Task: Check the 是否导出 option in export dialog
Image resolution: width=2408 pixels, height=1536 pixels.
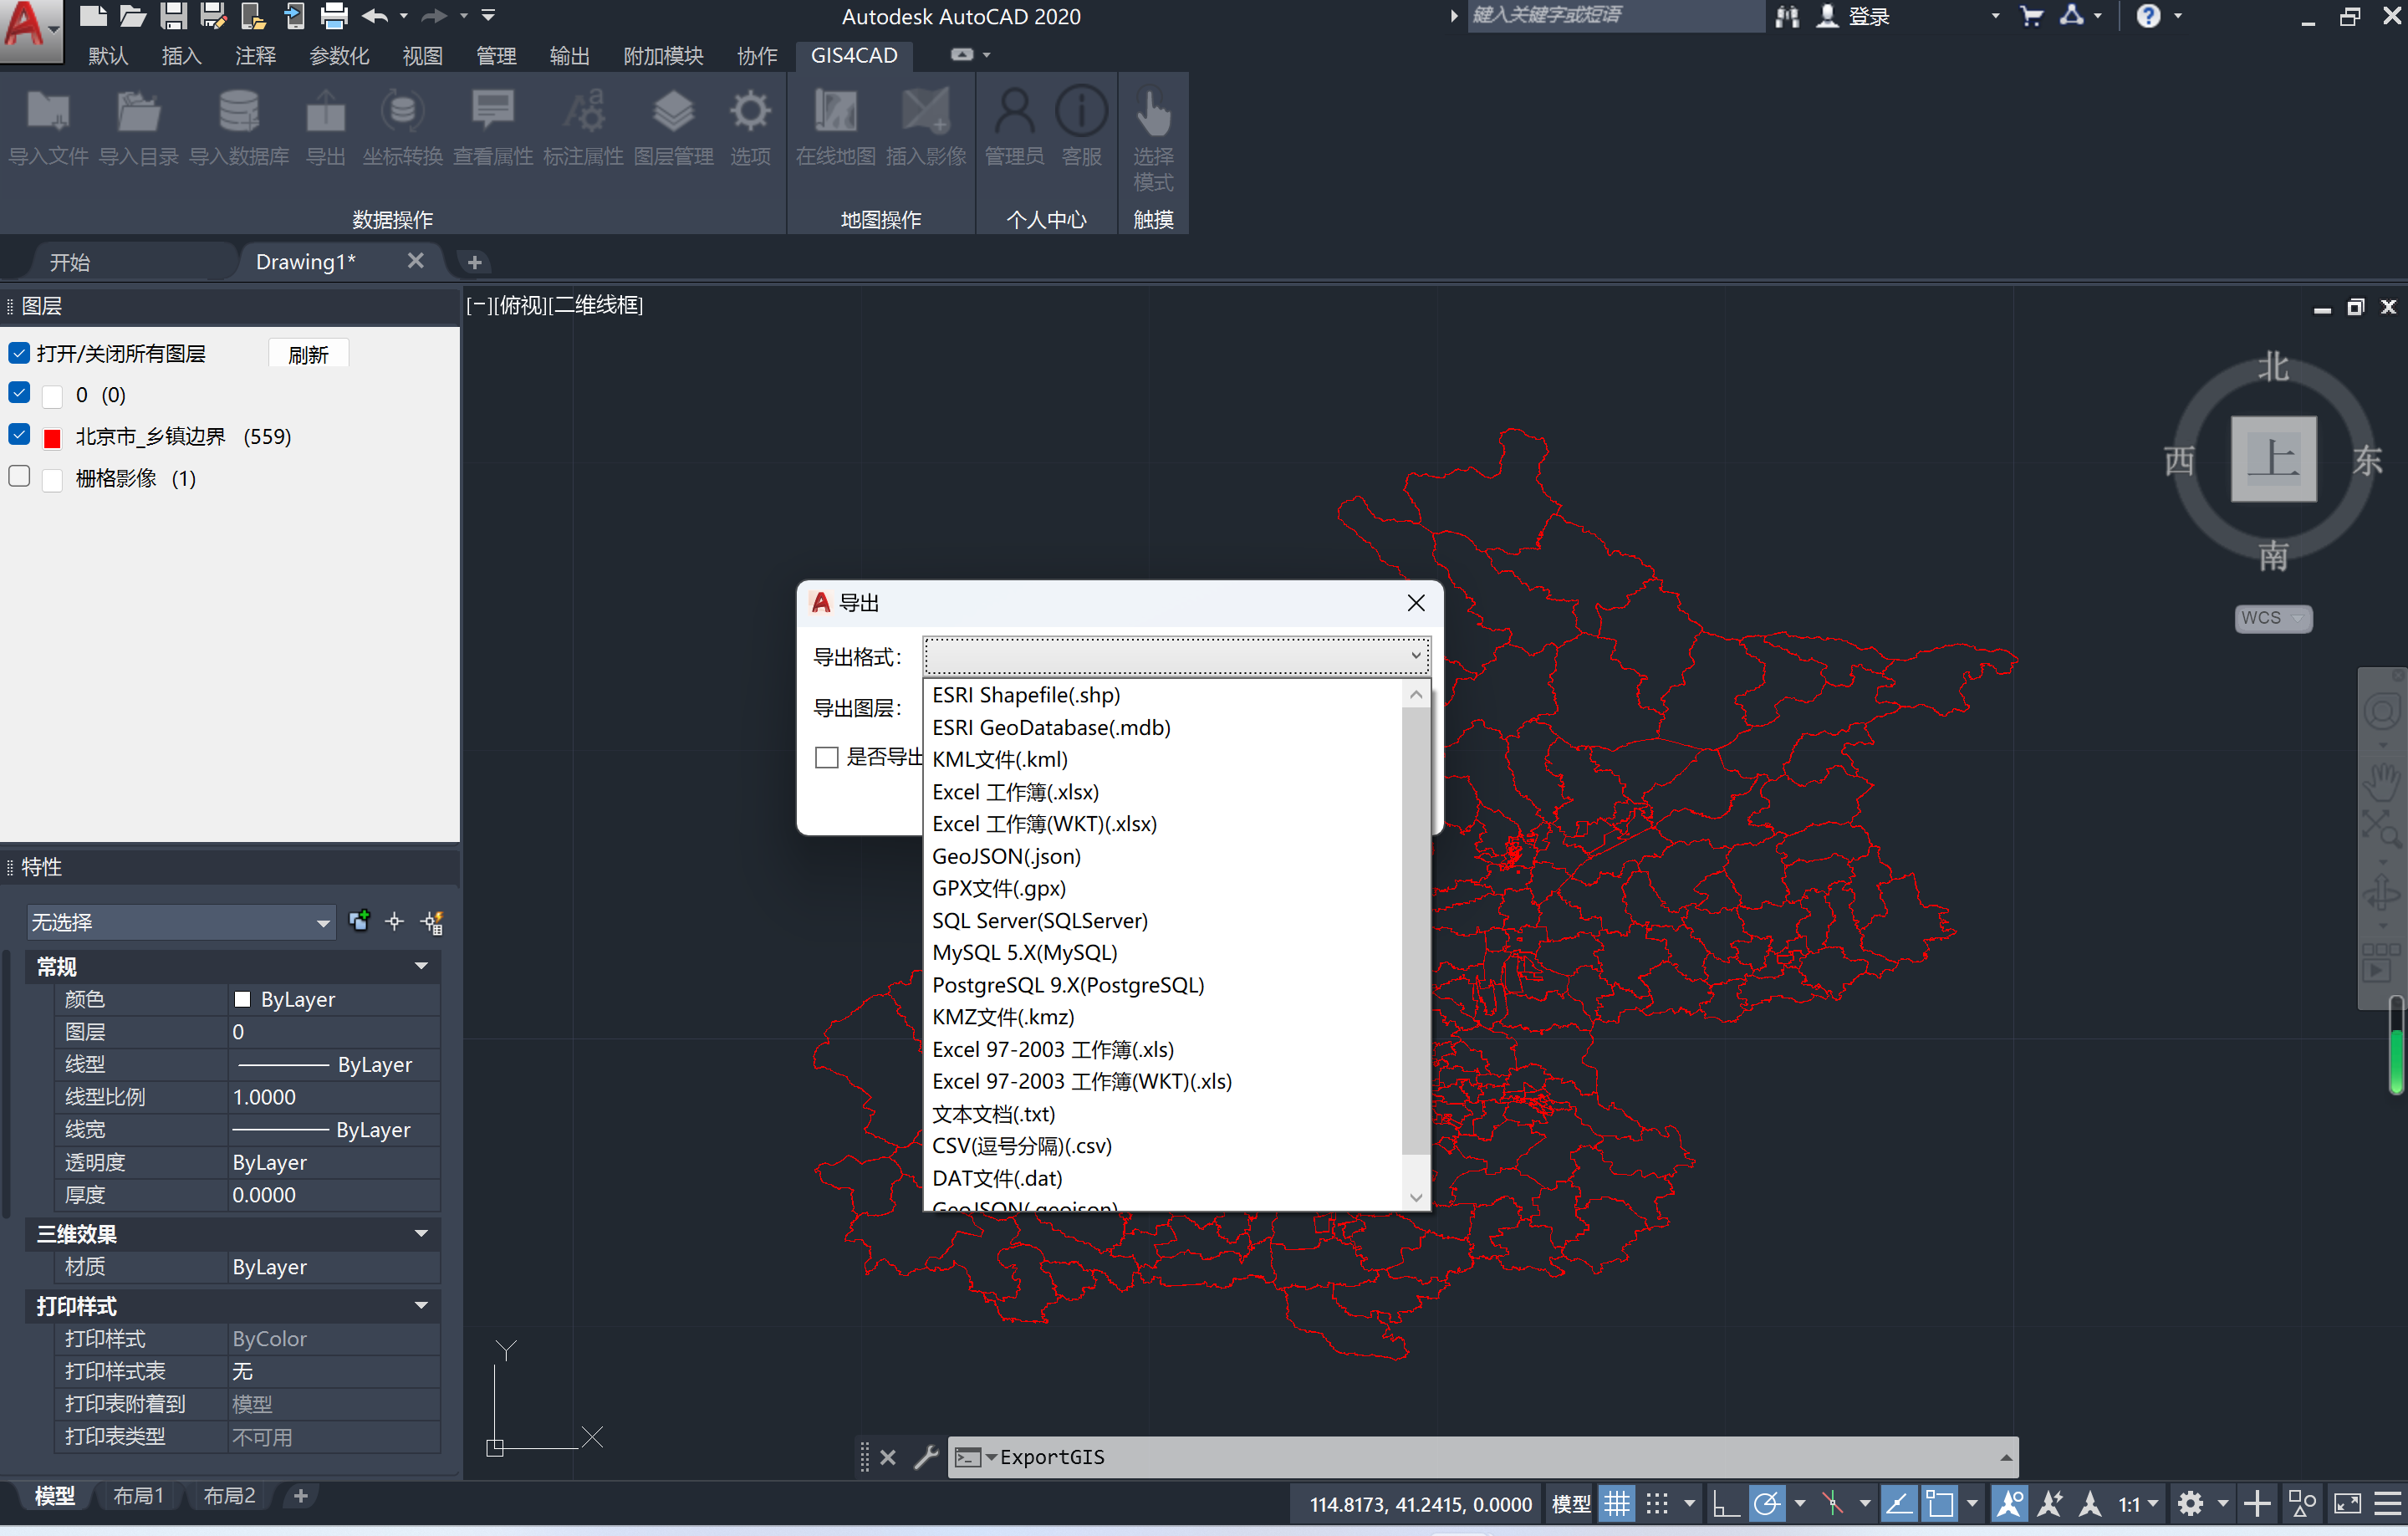Action: 826,758
